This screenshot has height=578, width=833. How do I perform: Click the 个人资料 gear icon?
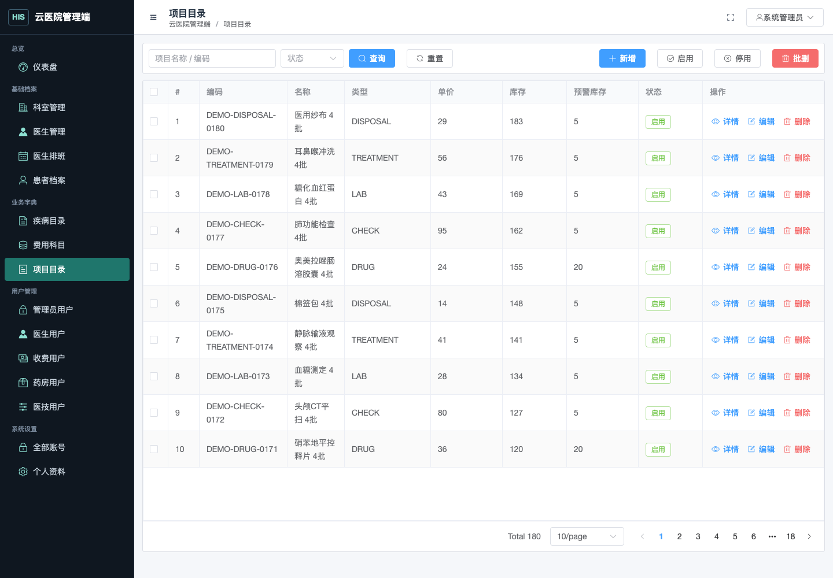23,472
